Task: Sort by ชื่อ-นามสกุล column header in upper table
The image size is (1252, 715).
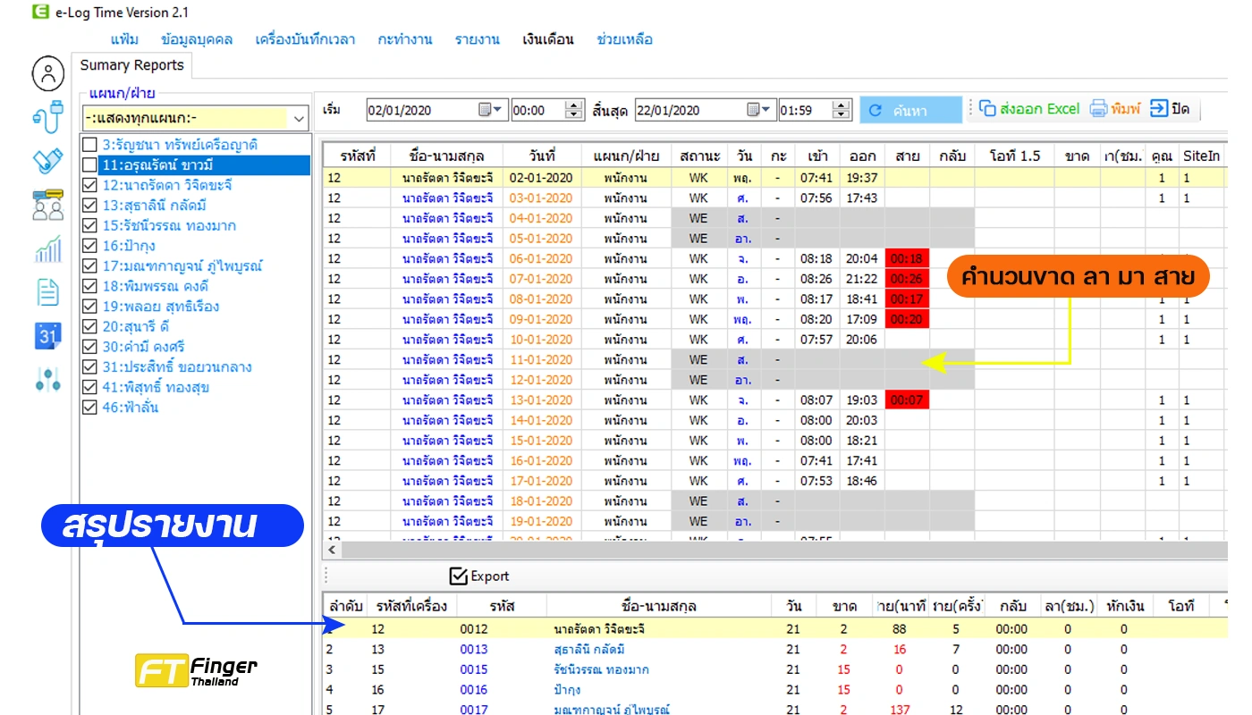Action: pyautogui.click(x=446, y=156)
